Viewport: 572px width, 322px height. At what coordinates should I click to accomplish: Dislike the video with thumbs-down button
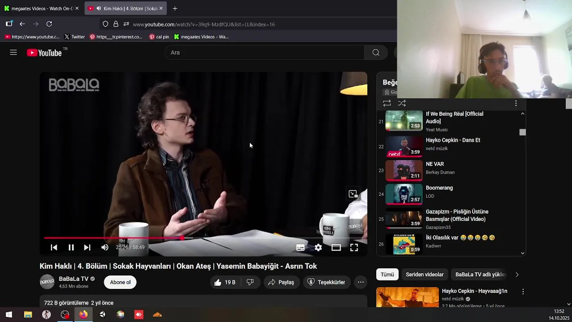250,282
